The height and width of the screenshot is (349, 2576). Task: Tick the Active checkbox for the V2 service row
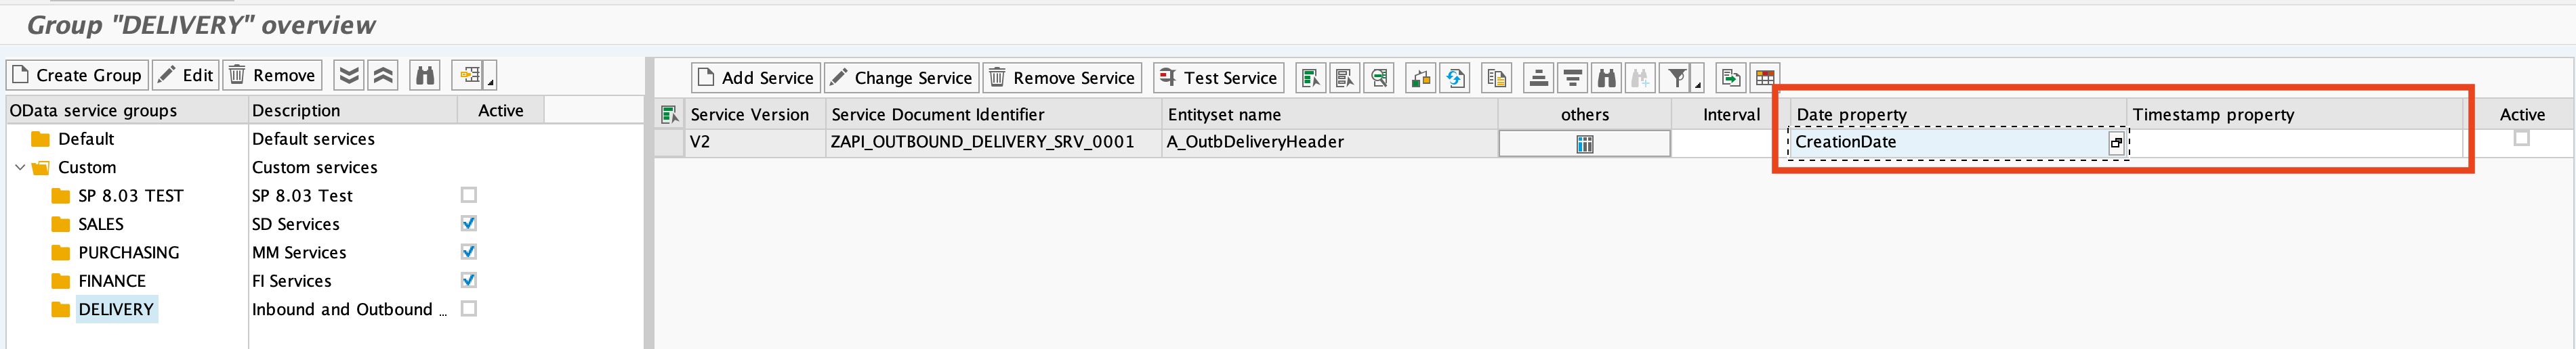point(2520,139)
